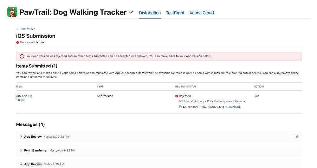
Task: Click the back chevron next to App Review
Action: point(17,29)
